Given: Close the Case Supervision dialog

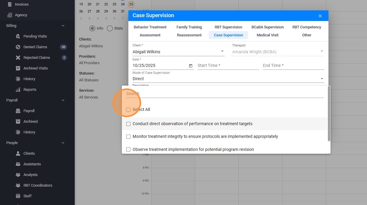Looking at the screenshot, I should [x=320, y=16].
